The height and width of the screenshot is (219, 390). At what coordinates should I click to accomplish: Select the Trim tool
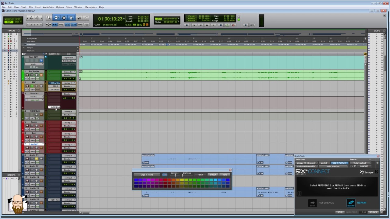(x=57, y=18)
